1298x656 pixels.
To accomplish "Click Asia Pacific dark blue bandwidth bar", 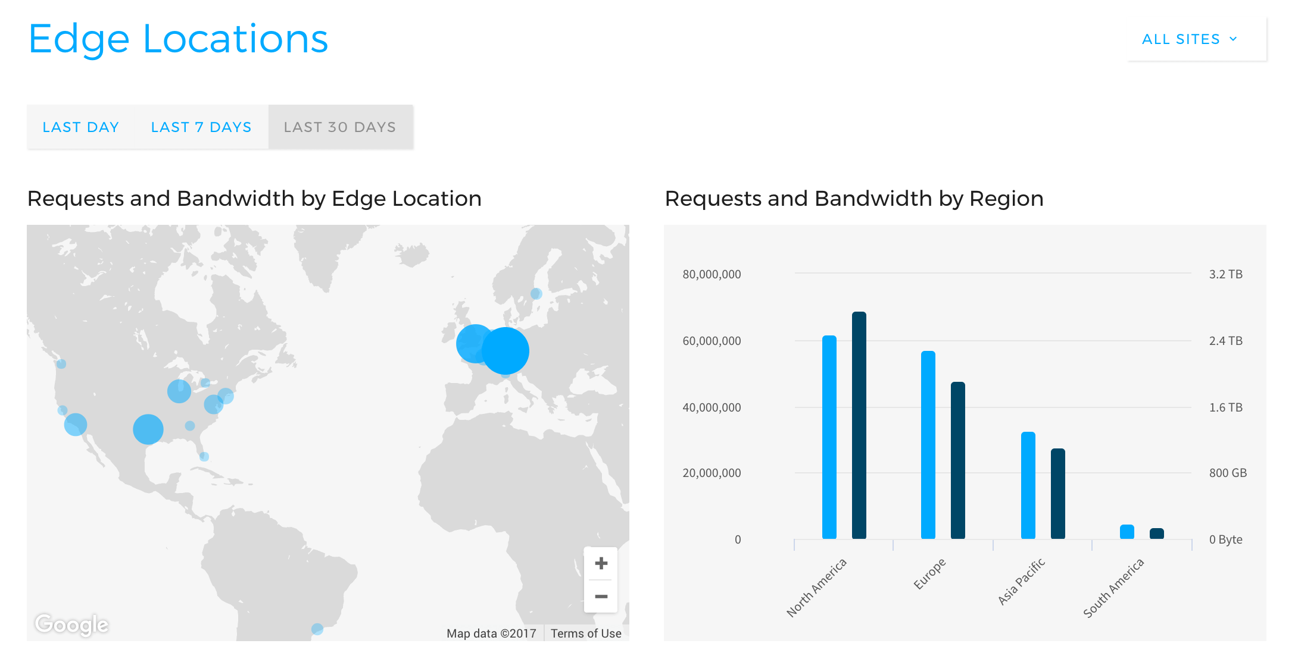I will pyautogui.click(x=1058, y=494).
